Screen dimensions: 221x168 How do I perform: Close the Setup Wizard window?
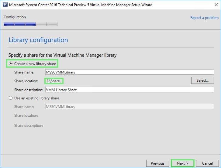216,5
